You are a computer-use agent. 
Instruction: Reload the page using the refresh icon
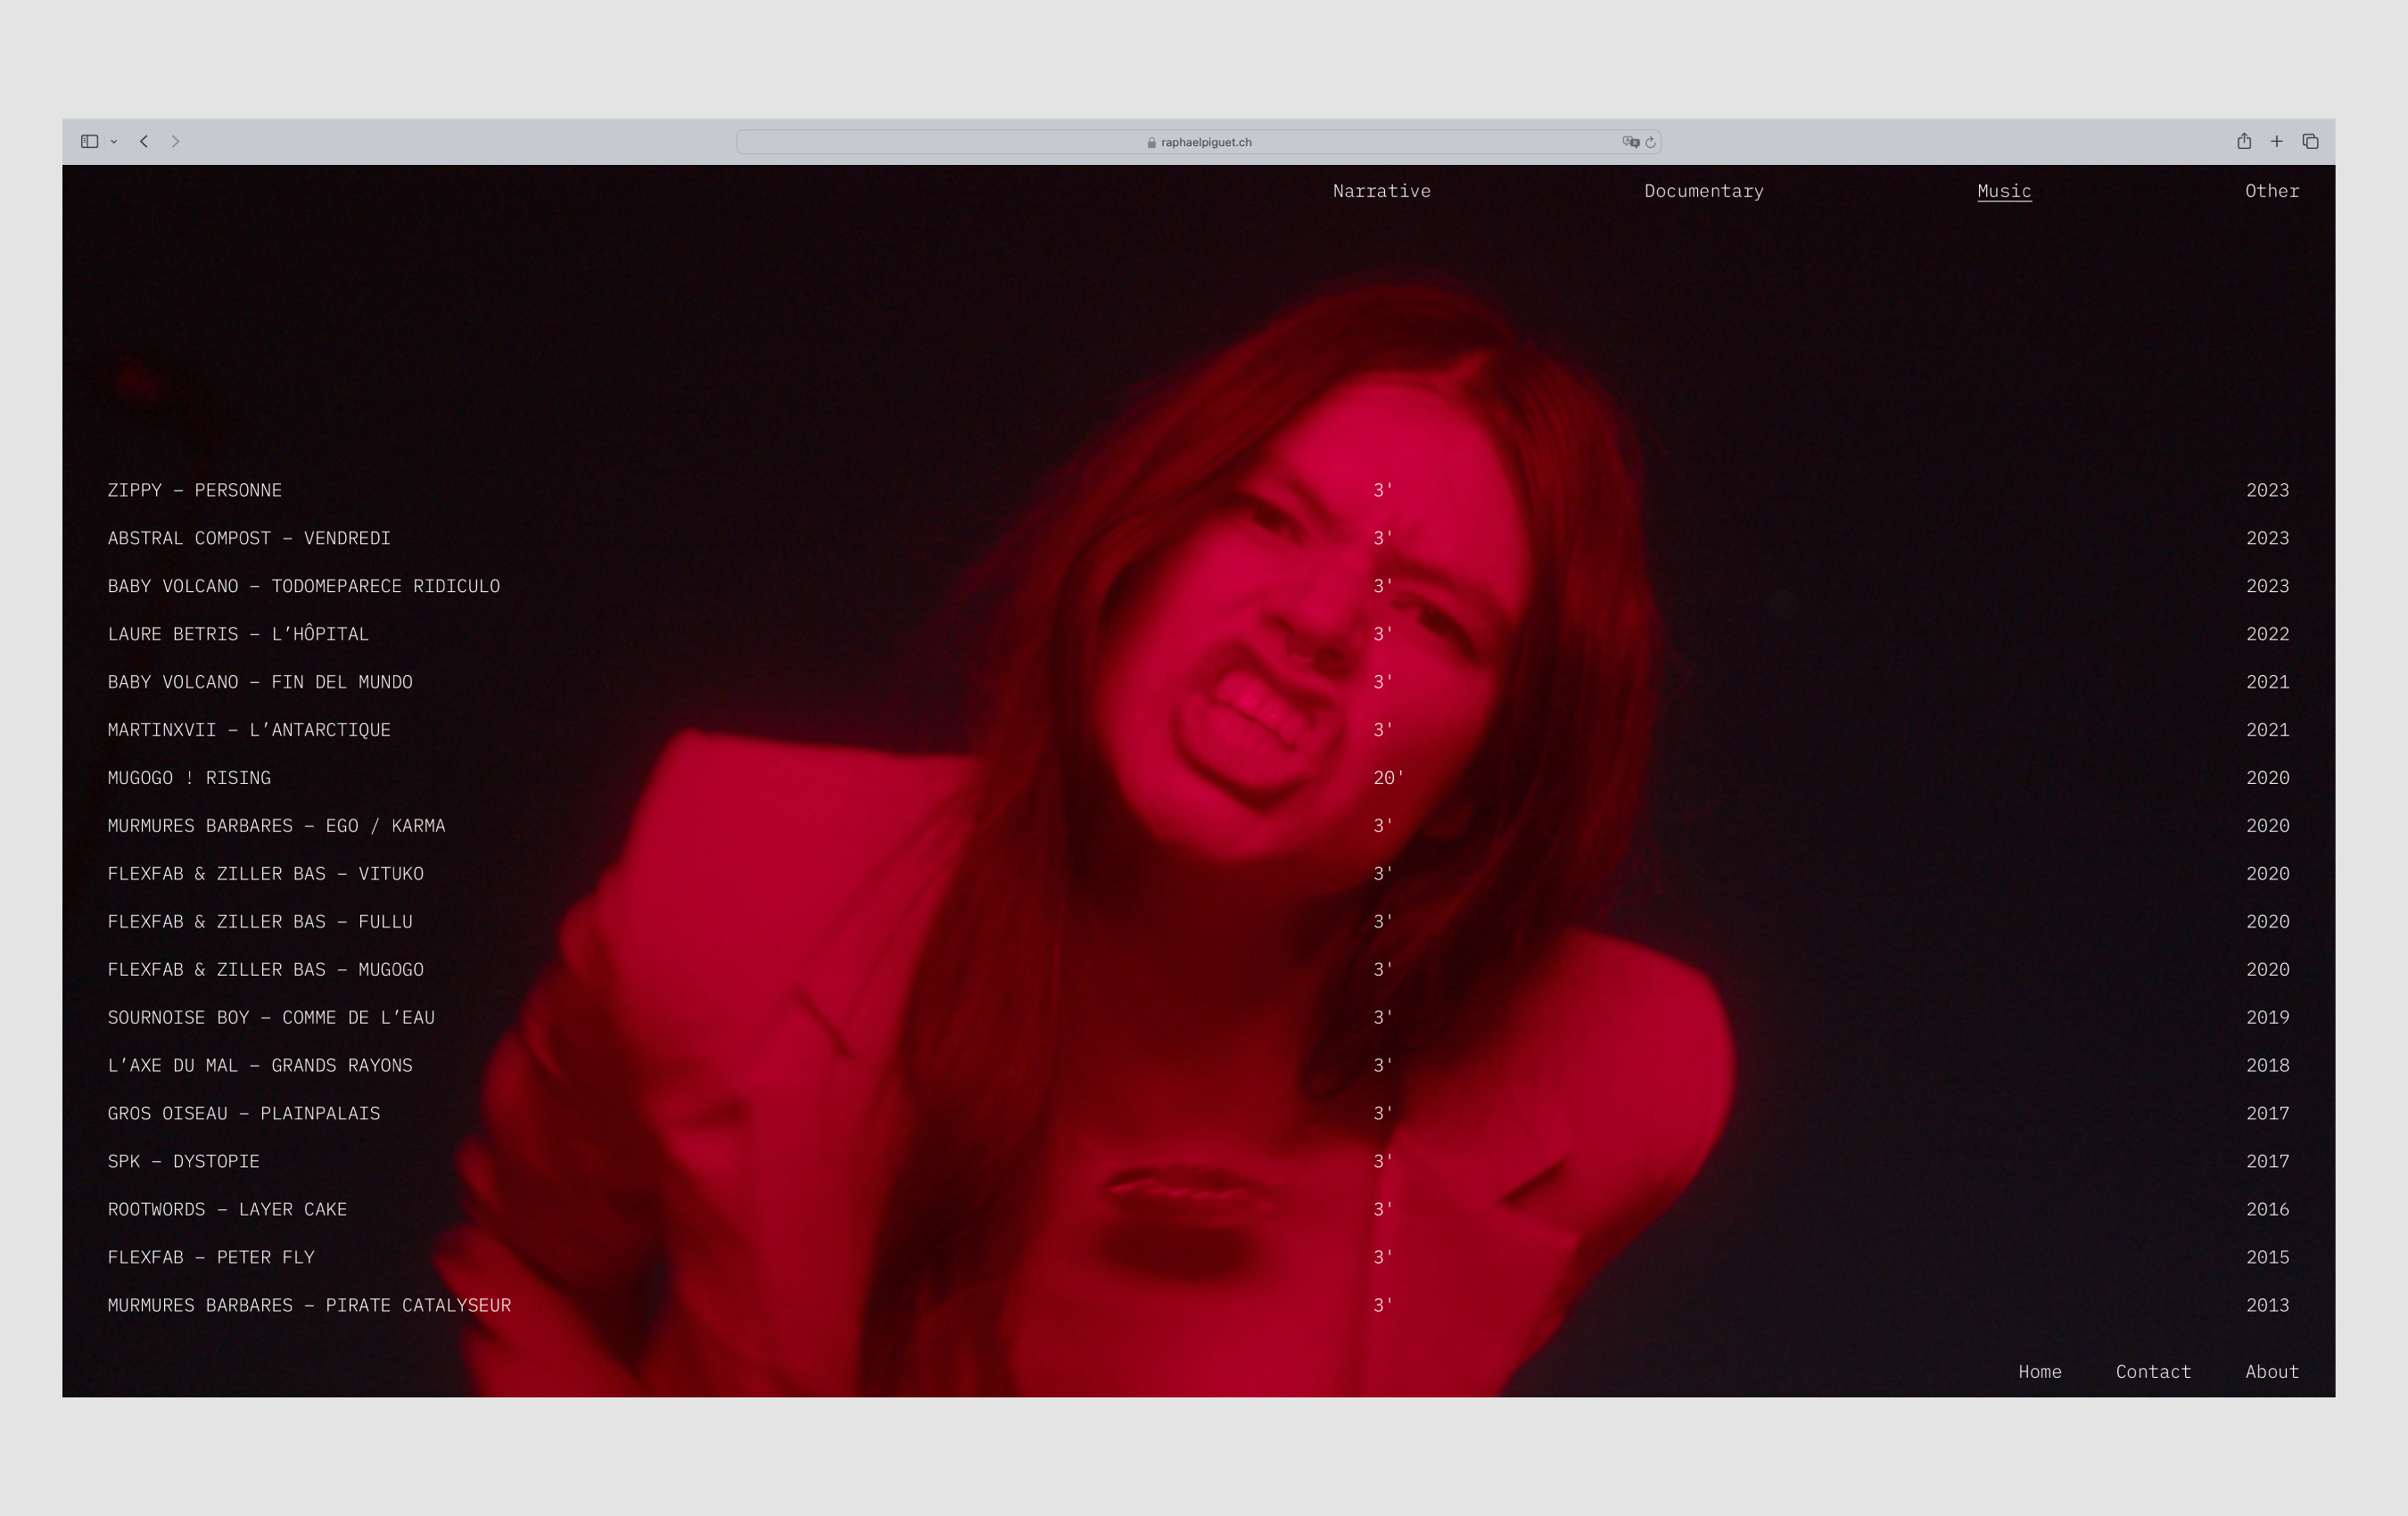click(1650, 142)
